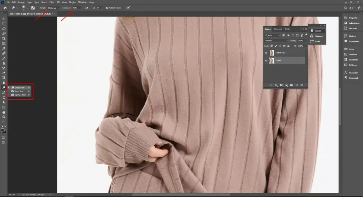Delete the selected layer trash icon
The width and height of the screenshot is (363, 197).
click(x=302, y=85)
